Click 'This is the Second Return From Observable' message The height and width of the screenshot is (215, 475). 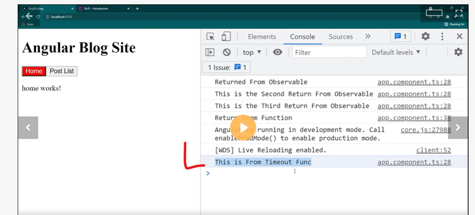[294, 94]
